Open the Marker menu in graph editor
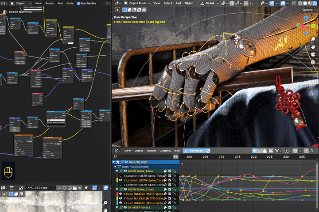The height and width of the screenshot is (212, 319). pyautogui.click(x=151, y=151)
